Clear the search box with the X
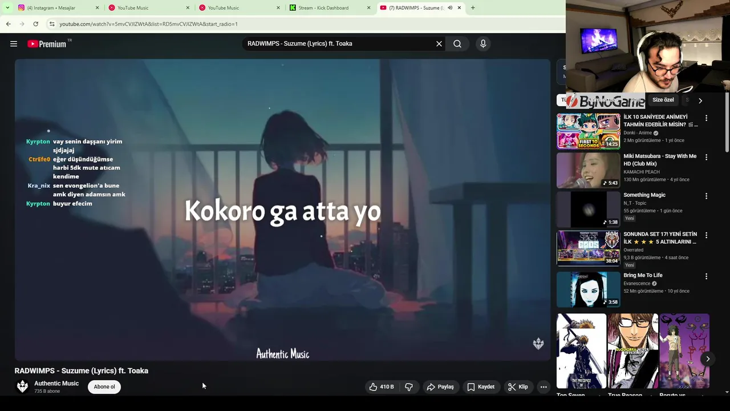This screenshot has width=730, height=411. (439, 44)
